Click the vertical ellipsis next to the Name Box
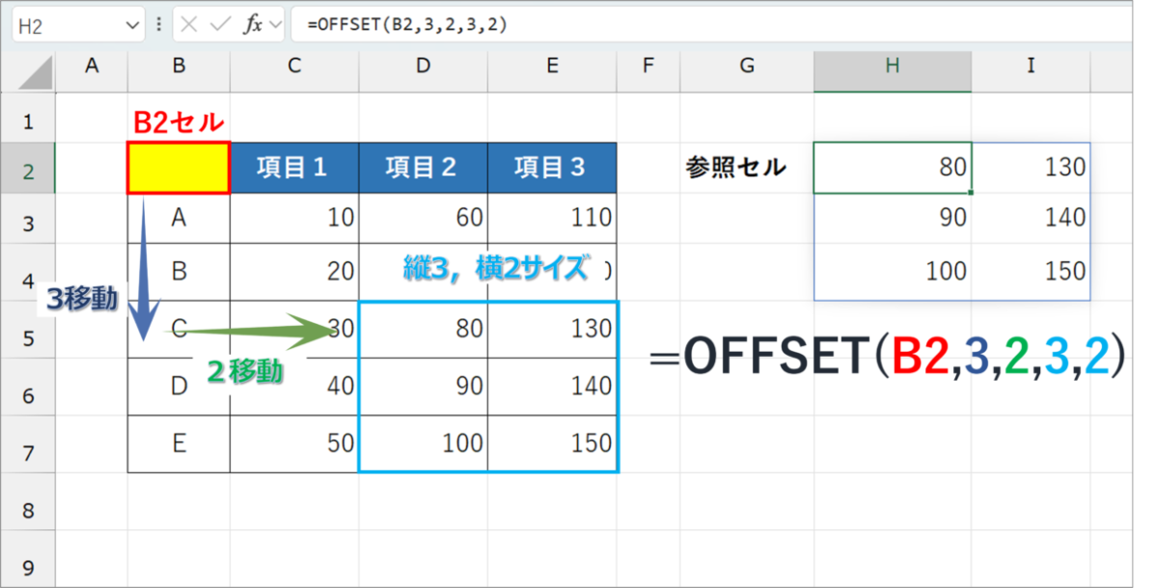 [x=159, y=24]
